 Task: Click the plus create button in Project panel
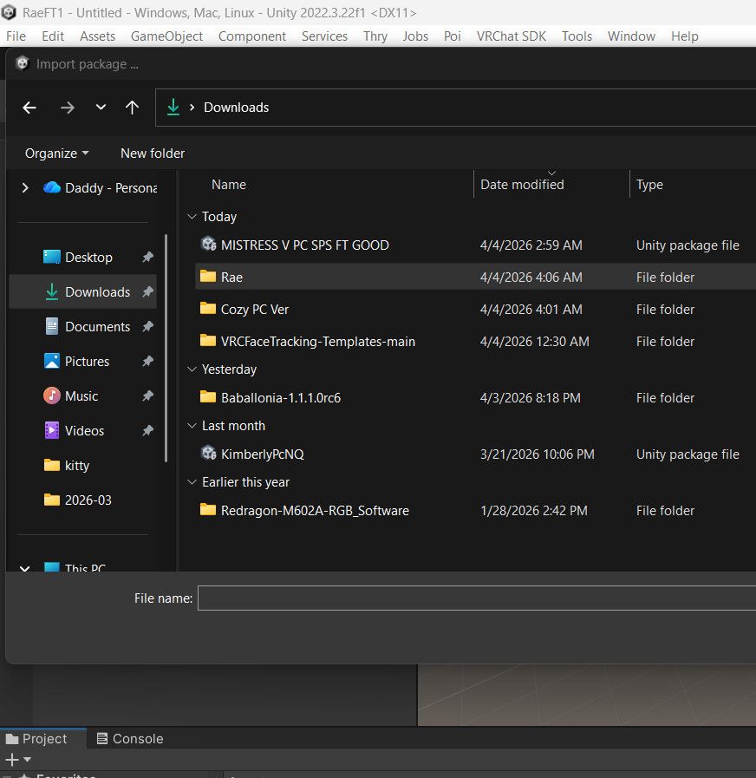12,759
